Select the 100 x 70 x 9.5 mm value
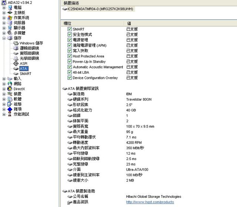This screenshot has height=207, width=237. coord(140,127)
